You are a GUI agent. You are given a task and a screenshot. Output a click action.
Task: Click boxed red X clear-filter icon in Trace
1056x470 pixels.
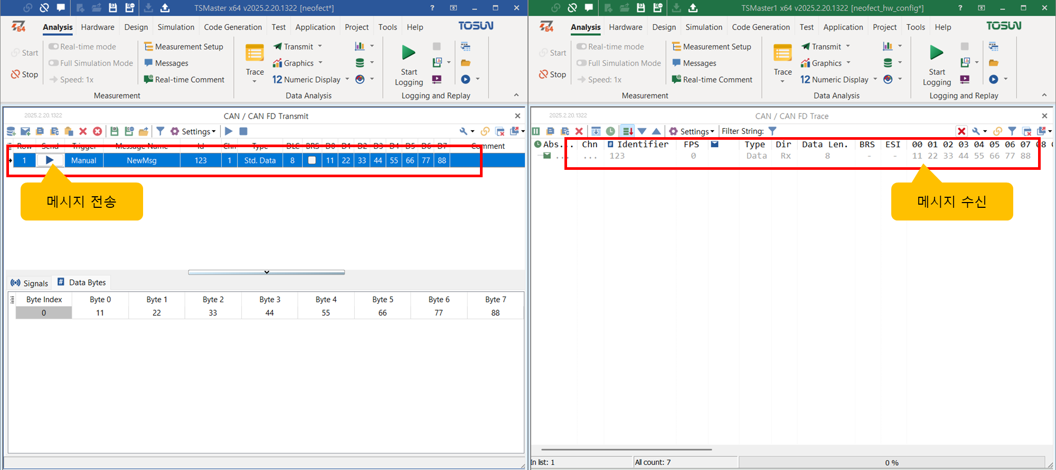[961, 131]
